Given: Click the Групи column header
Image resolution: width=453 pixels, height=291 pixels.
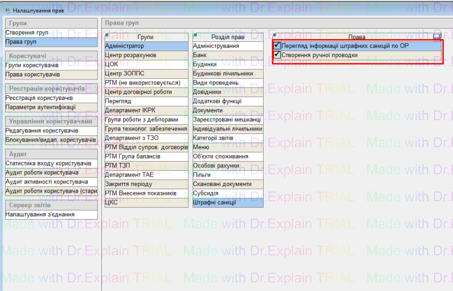Looking at the screenshot, I should point(146,36).
